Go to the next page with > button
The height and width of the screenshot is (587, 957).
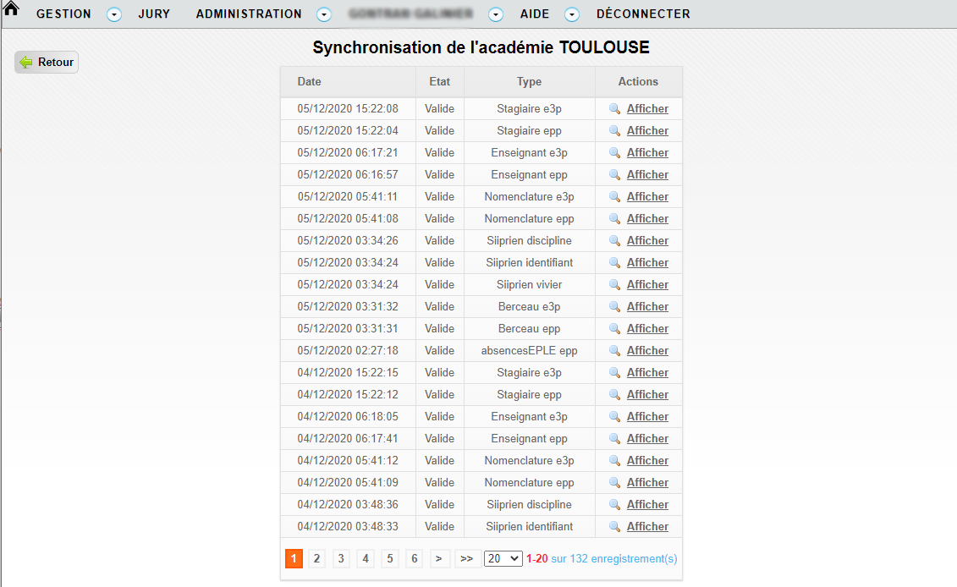pos(438,559)
